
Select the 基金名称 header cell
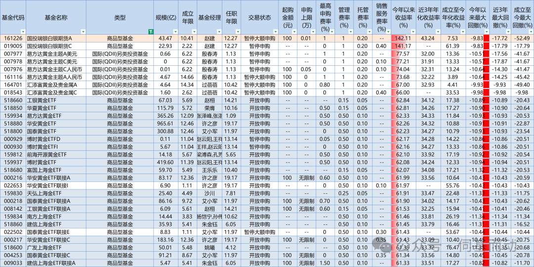click(x=56, y=17)
